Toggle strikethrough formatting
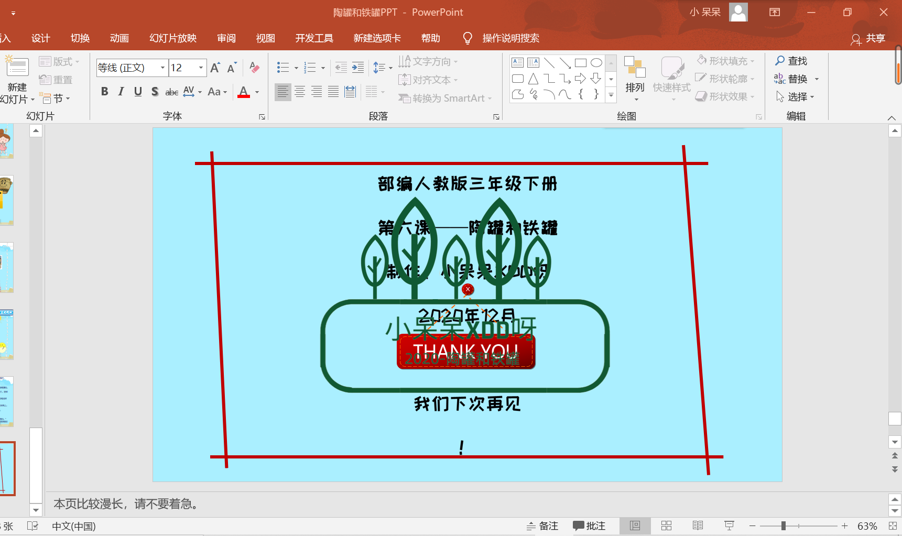 [x=171, y=92]
